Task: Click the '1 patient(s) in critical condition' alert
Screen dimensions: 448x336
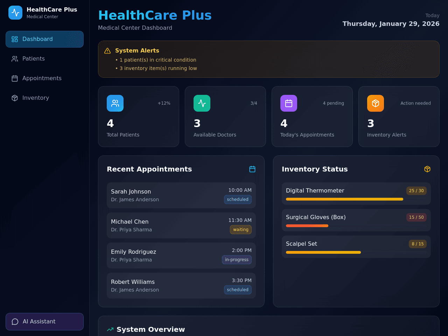Action: click(156, 60)
